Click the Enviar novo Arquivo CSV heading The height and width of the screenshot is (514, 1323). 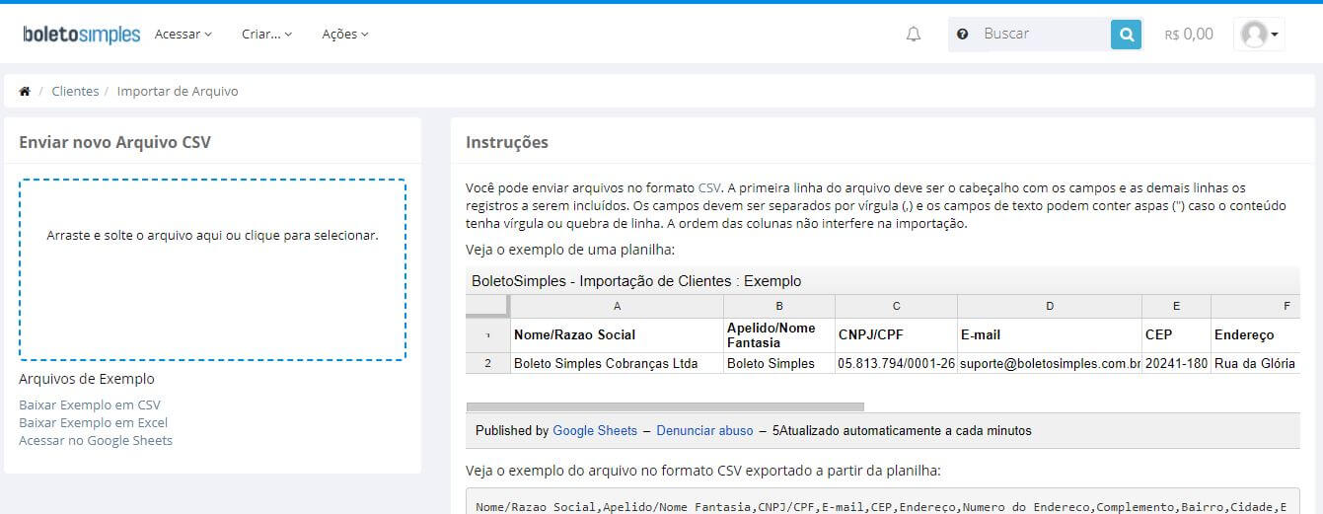point(114,142)
